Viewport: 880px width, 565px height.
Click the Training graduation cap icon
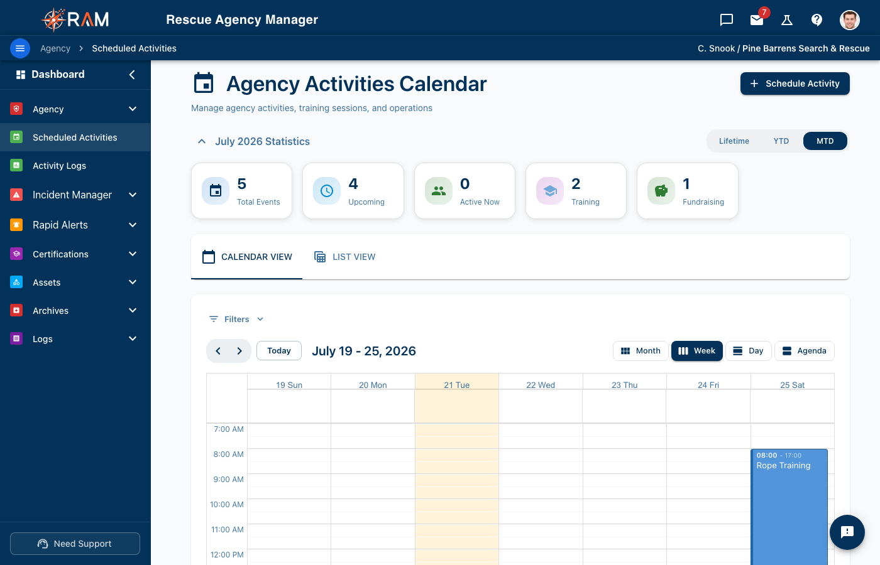click(550, 191)
